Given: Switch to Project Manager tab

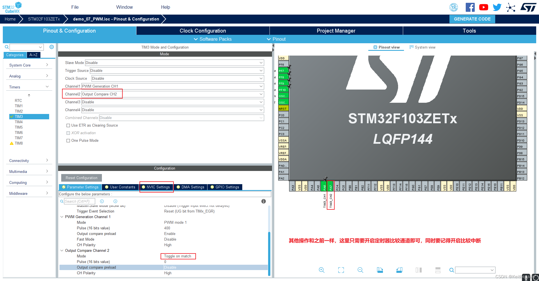Looking at the screenshot, I should (x=336, y=31).
